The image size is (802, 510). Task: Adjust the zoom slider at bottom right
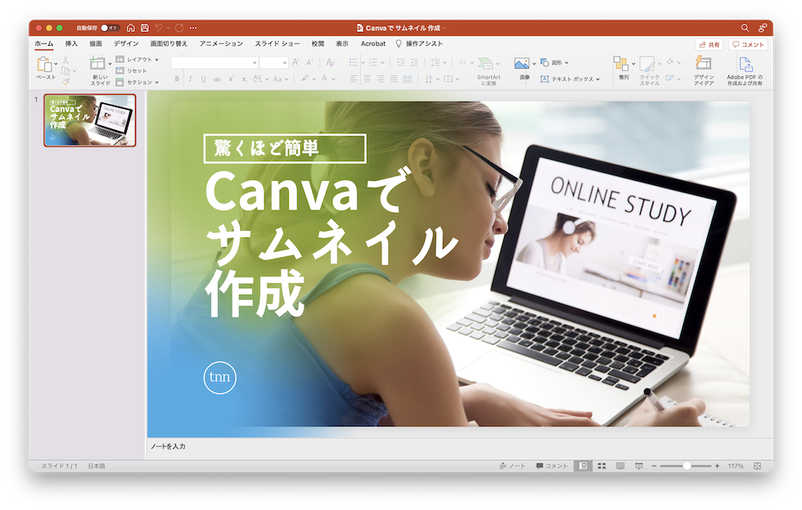[x=686, y=466]
